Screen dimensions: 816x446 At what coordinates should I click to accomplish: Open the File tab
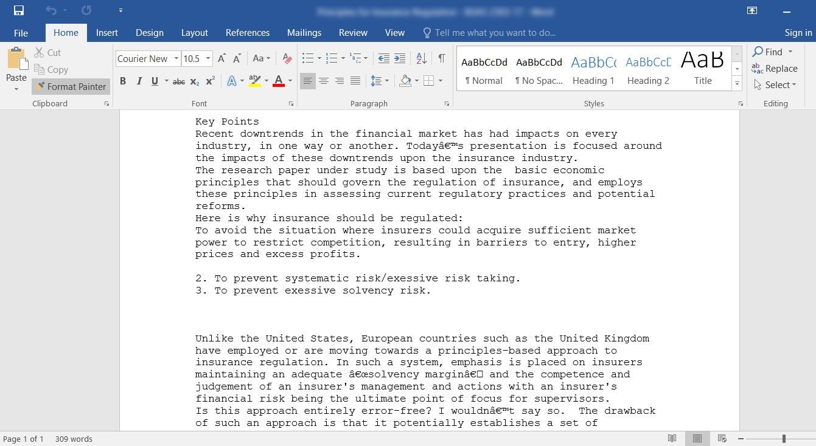21,33
